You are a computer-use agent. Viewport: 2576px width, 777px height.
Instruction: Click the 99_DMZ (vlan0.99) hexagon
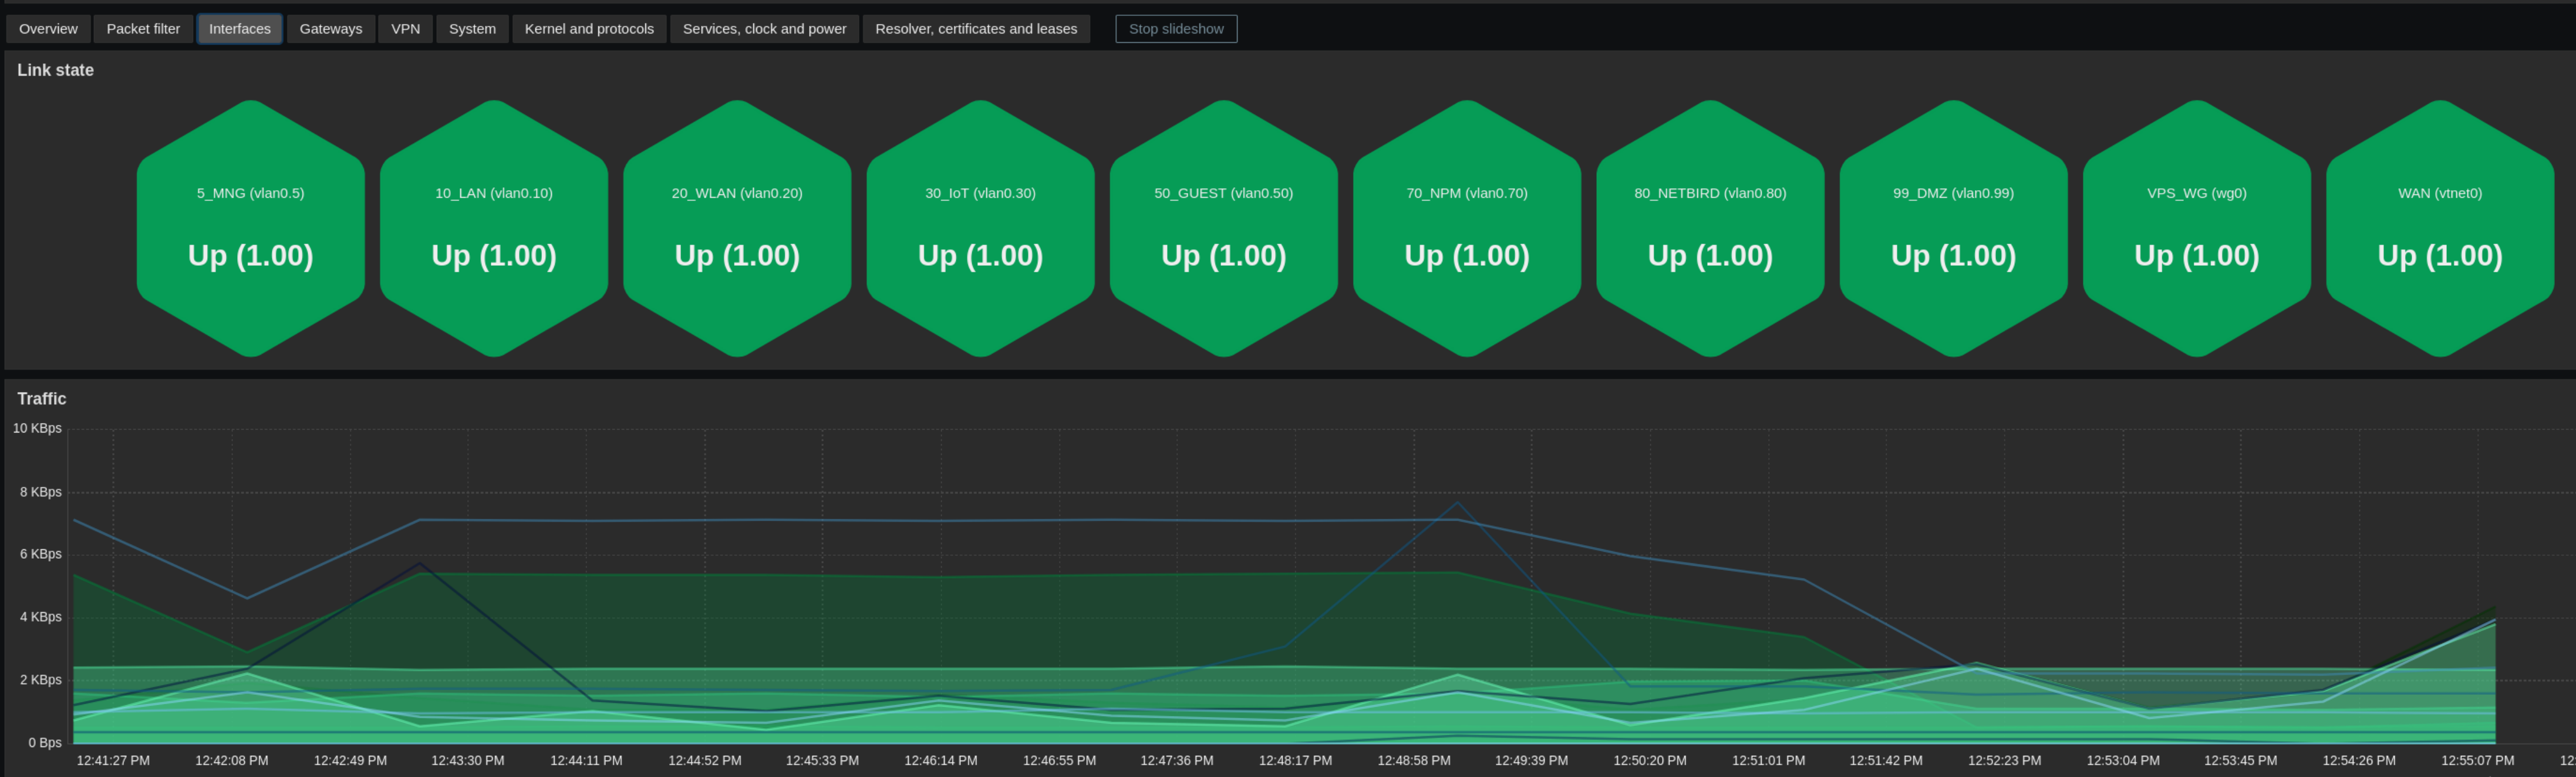(x=1954, y=228)
